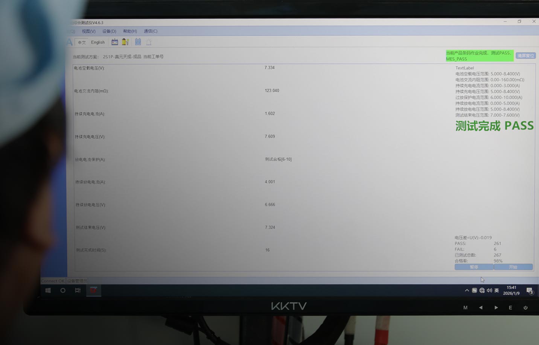Click the battery test plan toolbar icon
The image size is (539, 345).
[115, 42]
